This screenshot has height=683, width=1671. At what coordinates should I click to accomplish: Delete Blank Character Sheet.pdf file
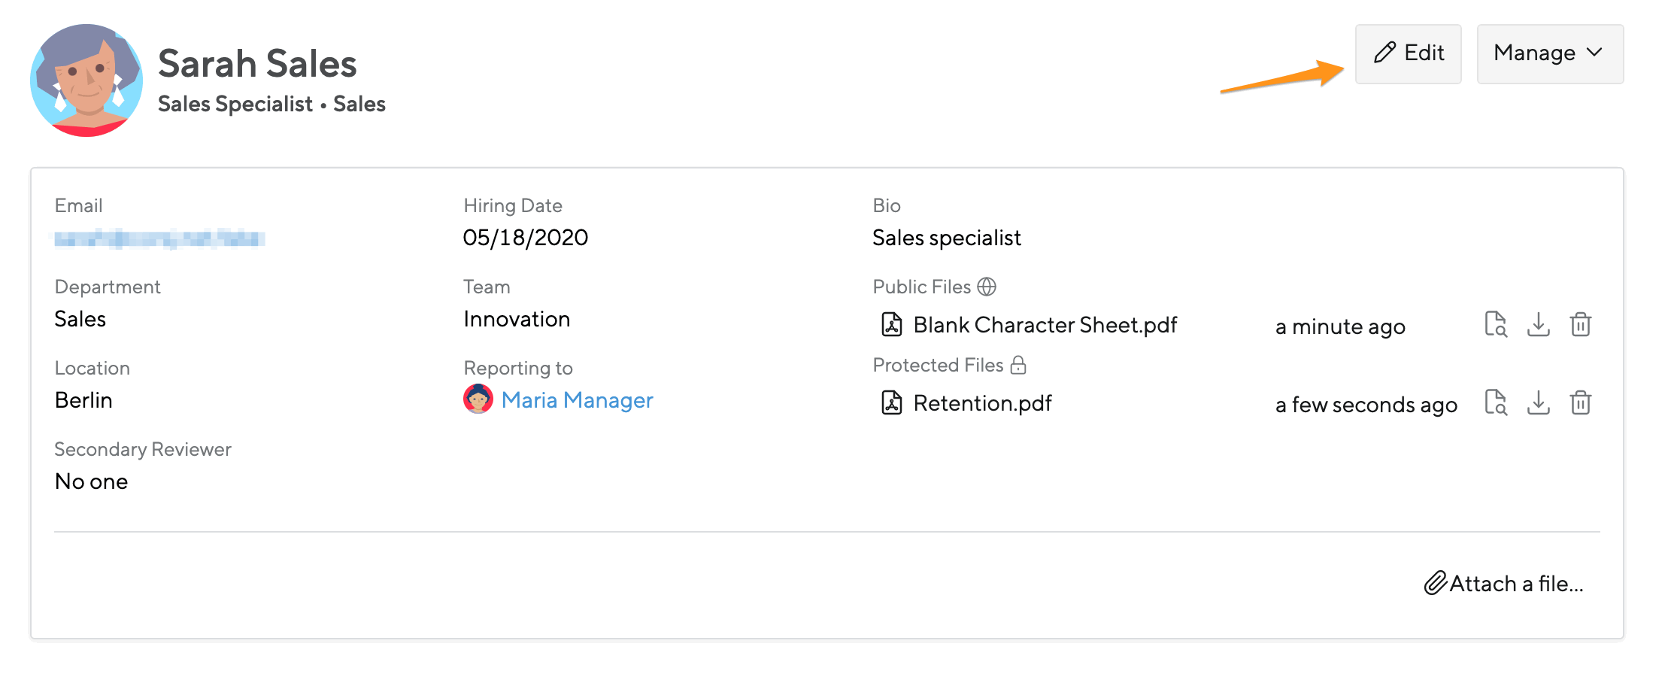pos(1580,325)
